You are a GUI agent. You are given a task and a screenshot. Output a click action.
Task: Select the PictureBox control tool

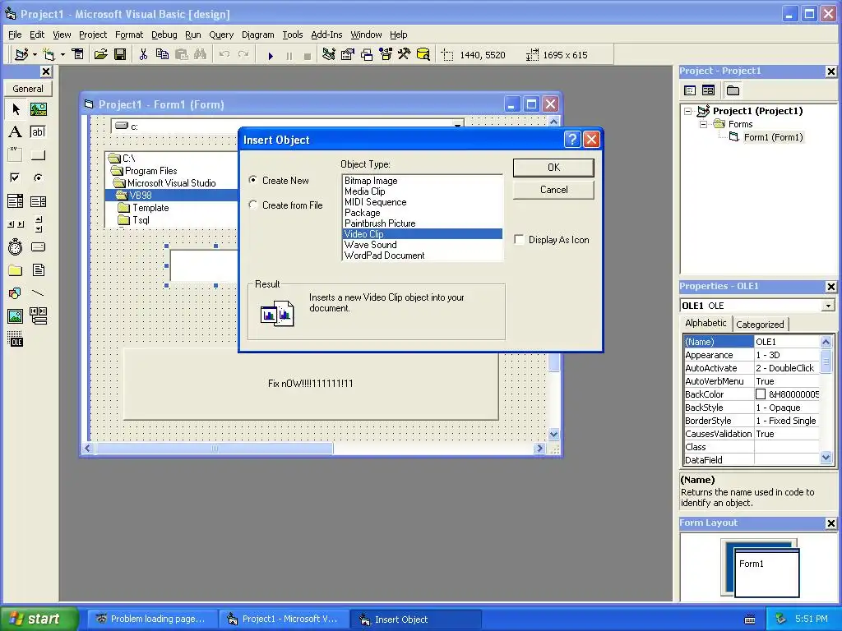[x=38, y=109]
